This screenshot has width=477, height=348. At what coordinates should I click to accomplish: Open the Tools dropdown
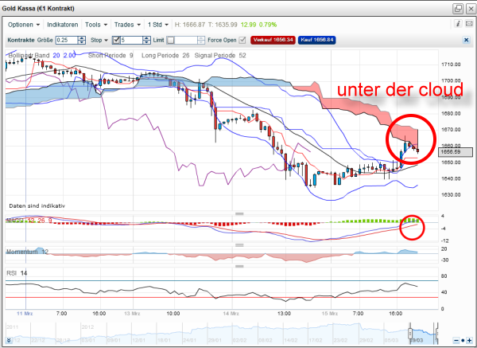(96, 25)
